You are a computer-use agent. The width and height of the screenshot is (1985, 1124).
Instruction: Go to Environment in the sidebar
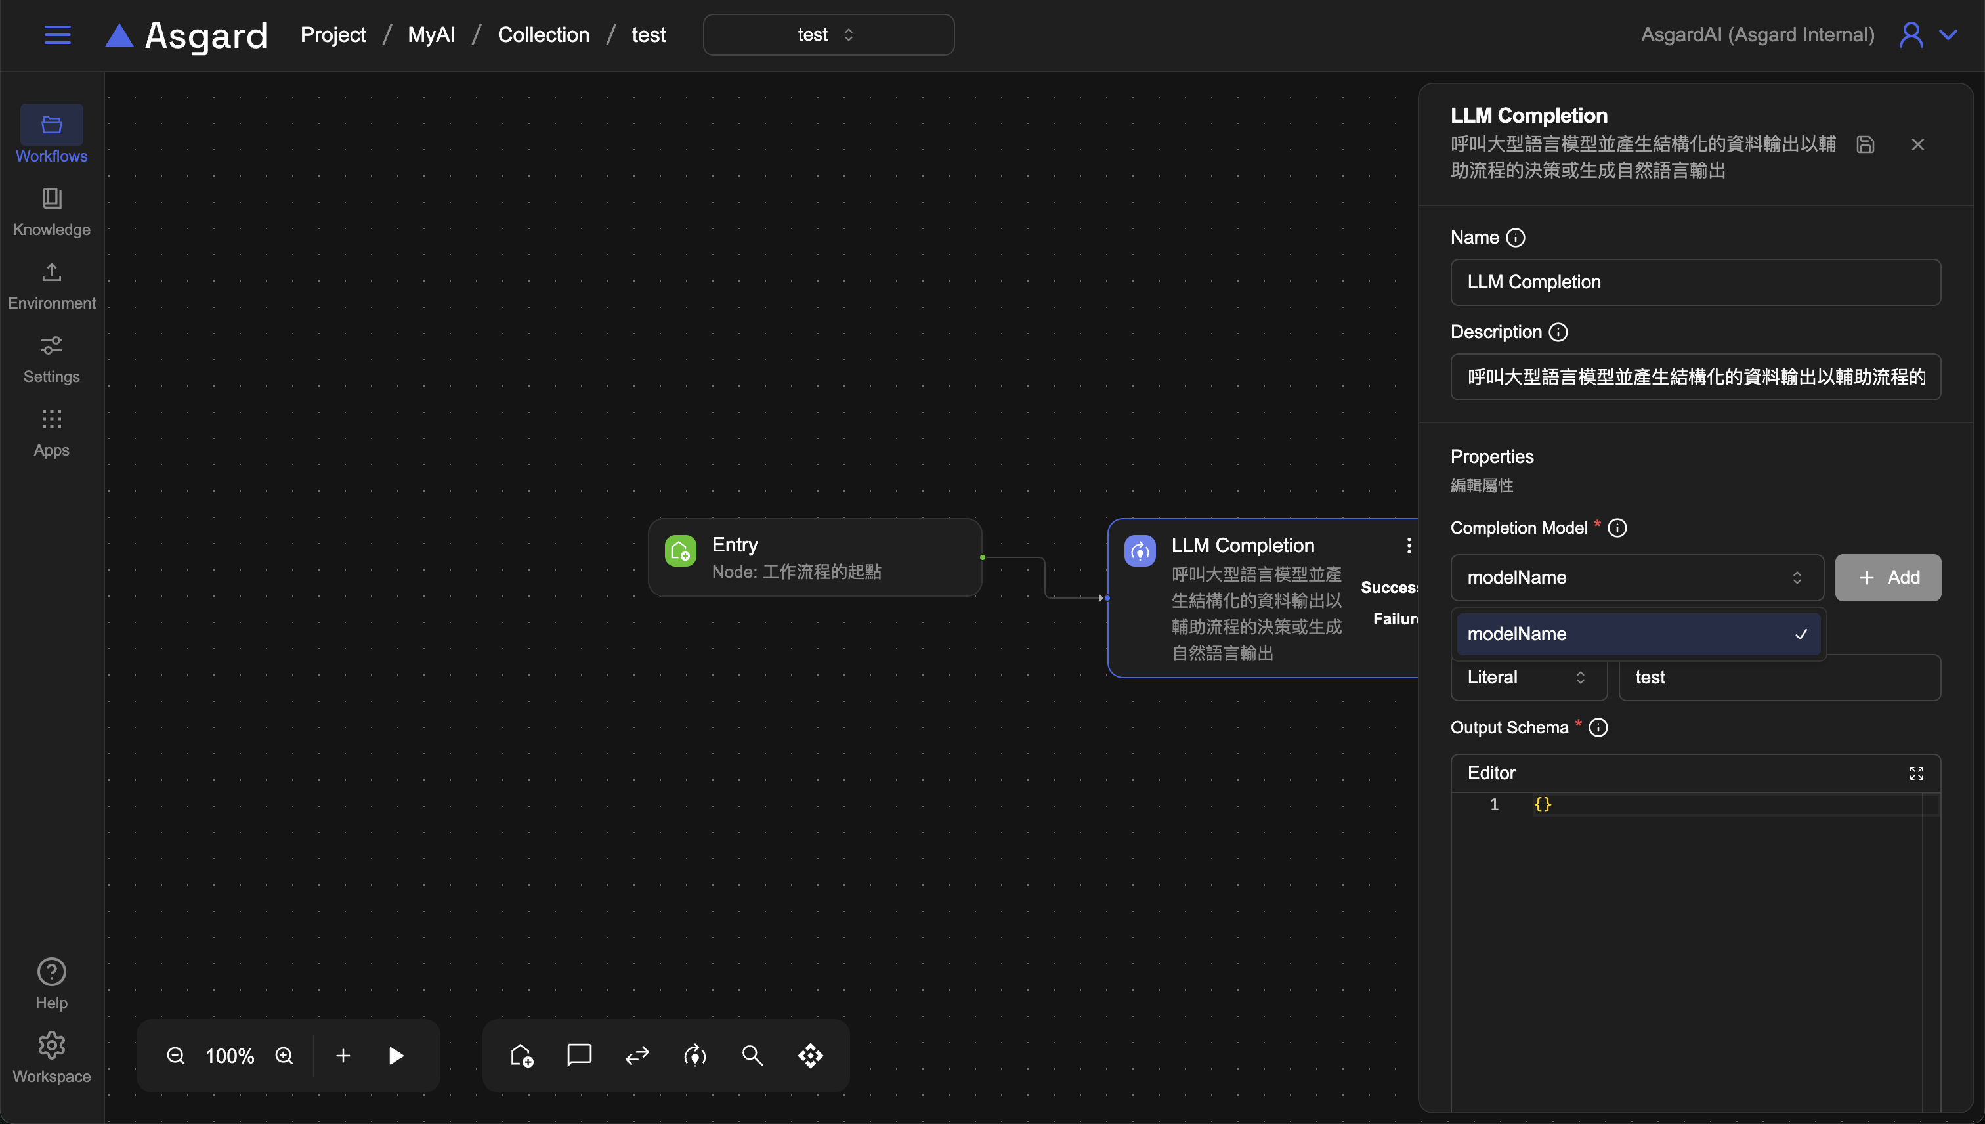coord(52,285)
